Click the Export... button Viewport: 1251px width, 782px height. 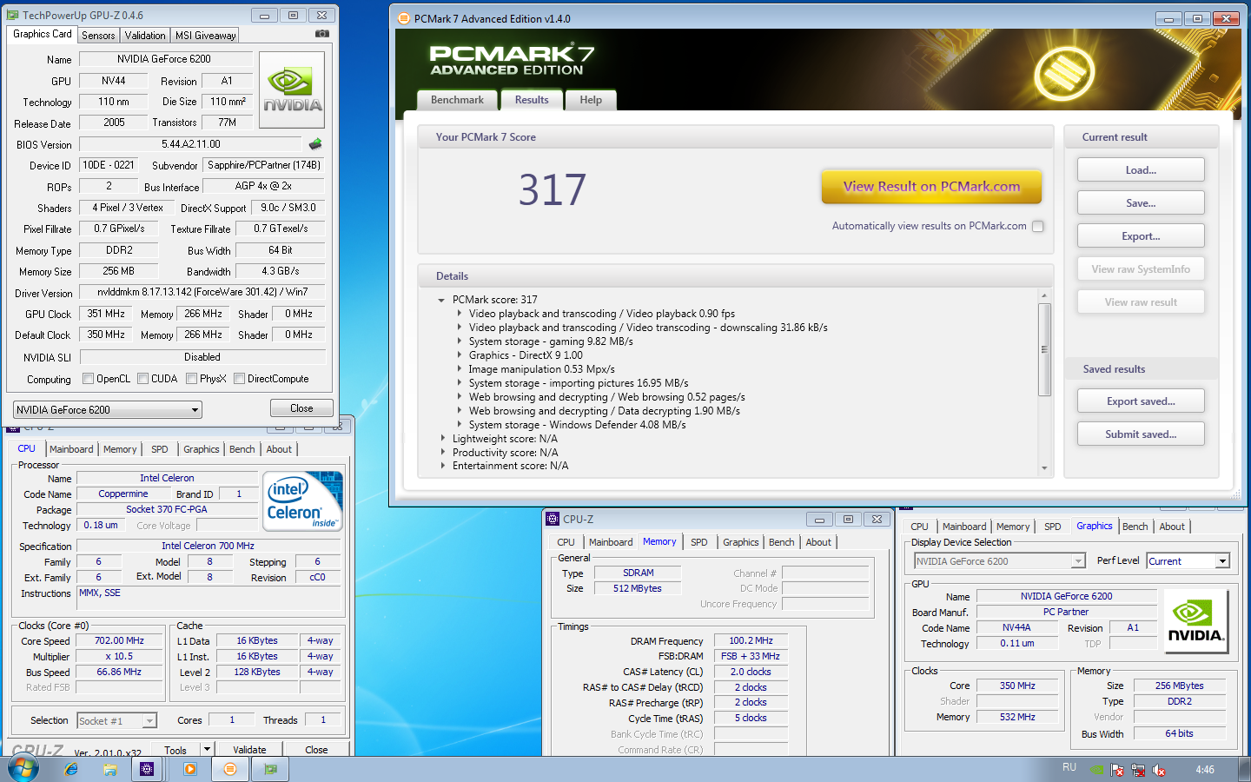click(x=1141, y=236)
